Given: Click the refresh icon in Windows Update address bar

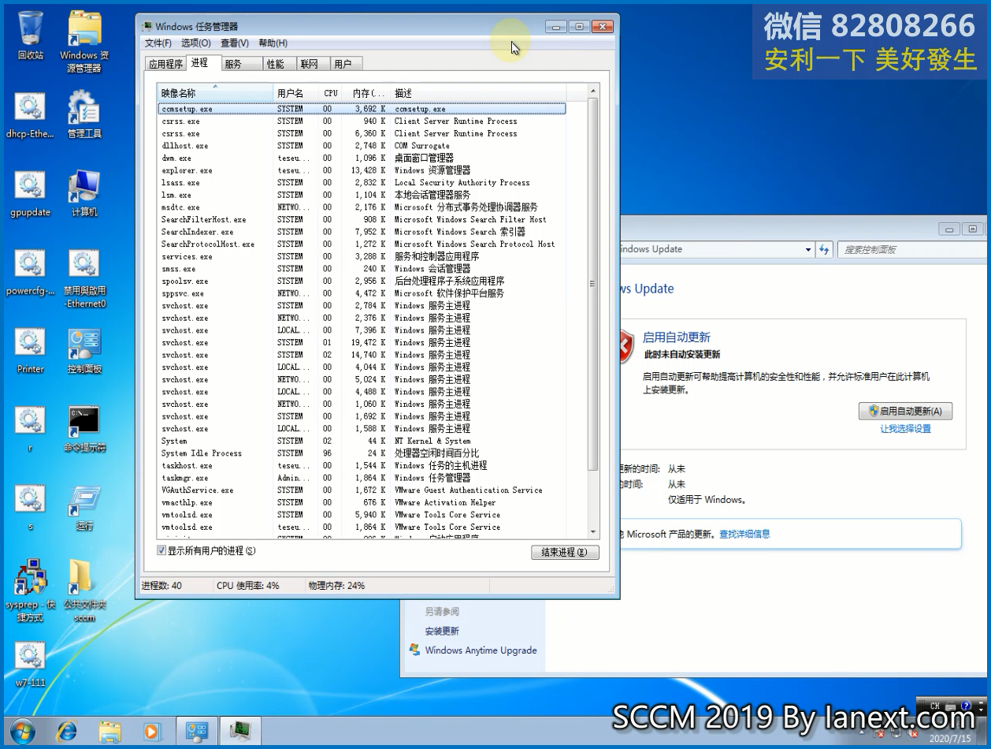Looking at the screenshot, I should [x=825, y=249].
